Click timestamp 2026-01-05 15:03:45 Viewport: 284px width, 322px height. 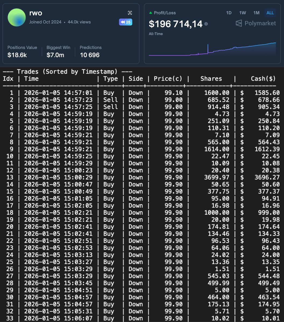click(x=58, y=283)
